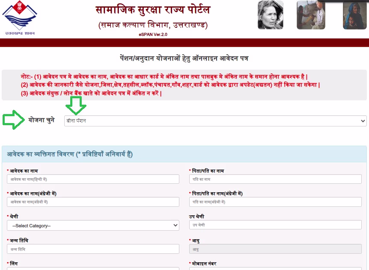This screenshot has height=270, width=369.
Task: Open the जन्म तिथि date field
Action: tap(93, 249)
